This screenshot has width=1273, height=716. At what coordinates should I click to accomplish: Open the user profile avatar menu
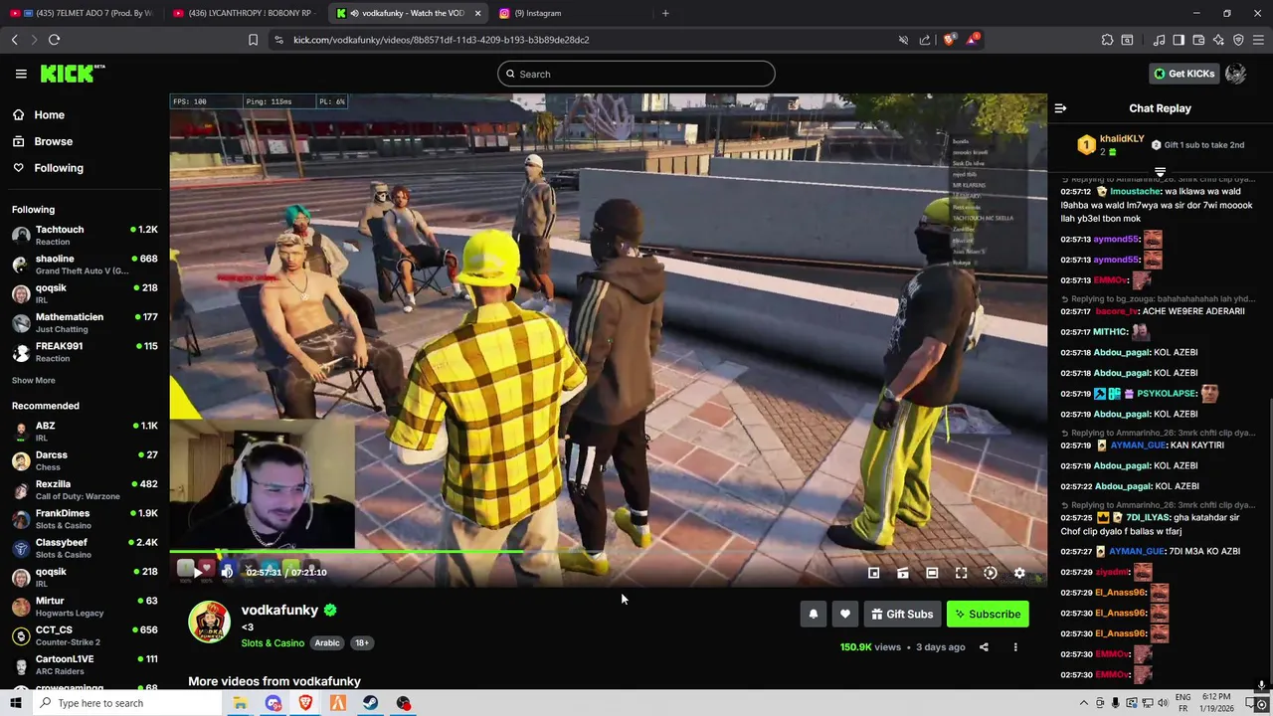pos(1235,74)
